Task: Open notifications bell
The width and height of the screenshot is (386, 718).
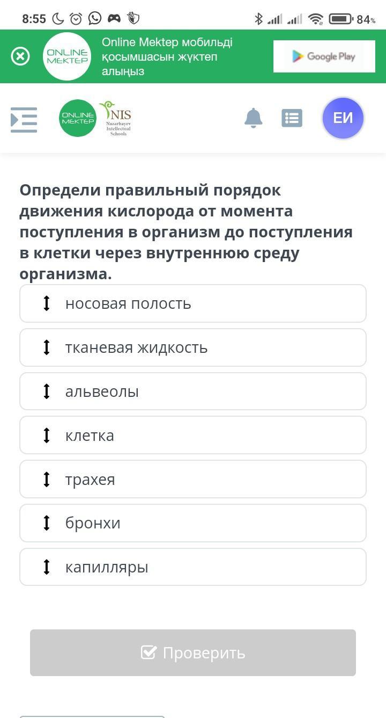Action: [x=253, y=118]
